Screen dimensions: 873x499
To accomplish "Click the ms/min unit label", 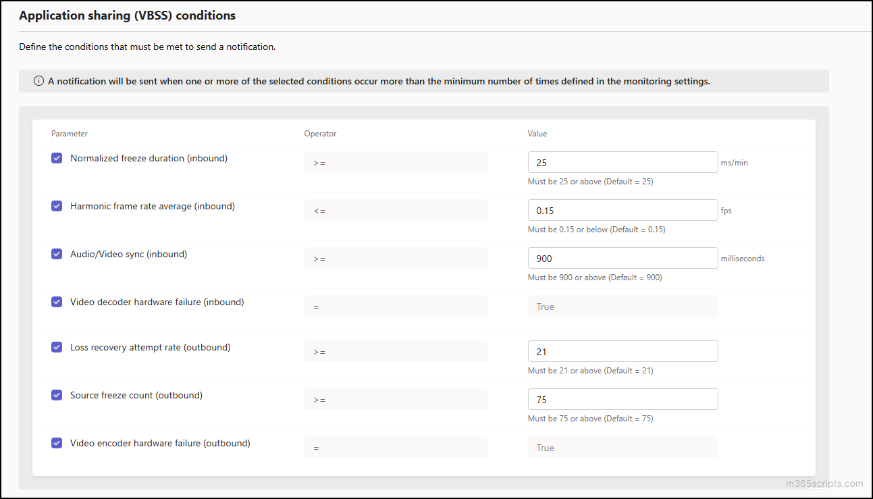I will (x=735, y=163).
